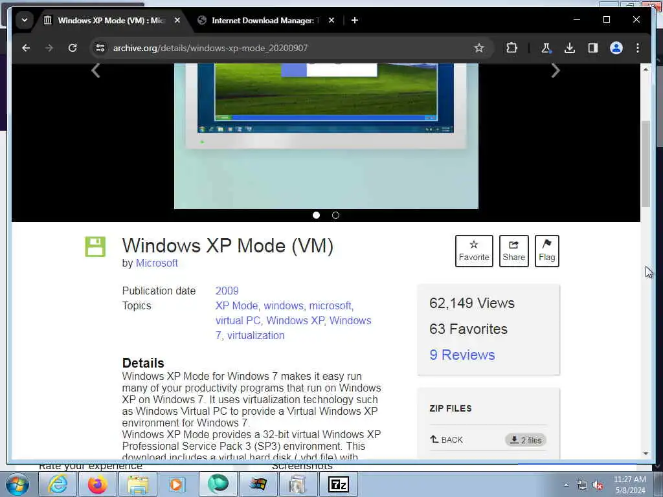Open the Windows XP topic link
Viewport: 663px width, 497px height.
click(295, 321)
